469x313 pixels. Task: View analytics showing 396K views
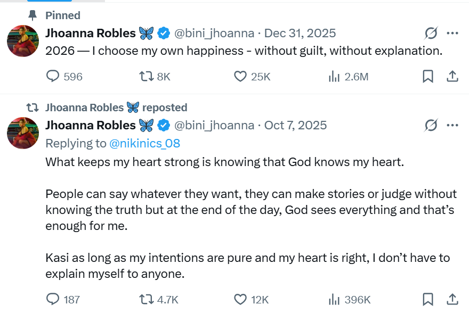coord(335,299)
